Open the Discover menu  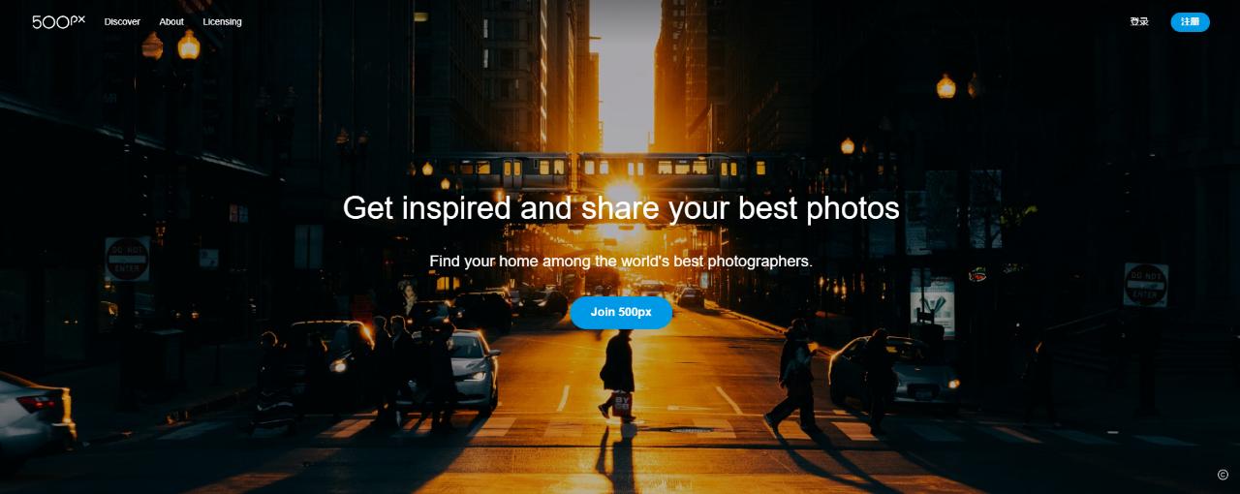coord(122,21)
